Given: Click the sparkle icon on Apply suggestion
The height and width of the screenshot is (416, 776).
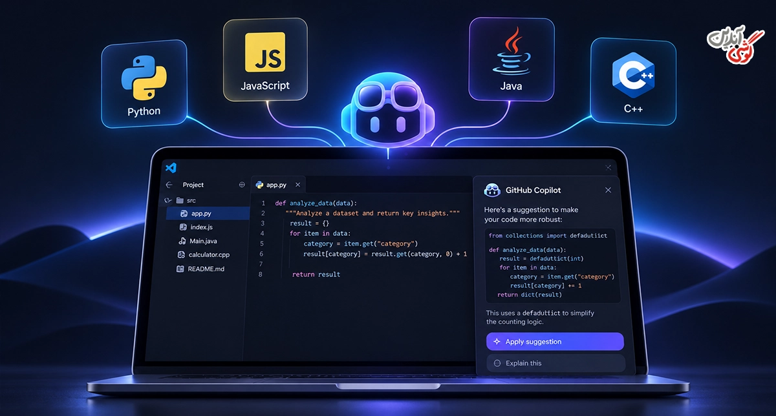Looking at the screenshot, I should [497, 342].
